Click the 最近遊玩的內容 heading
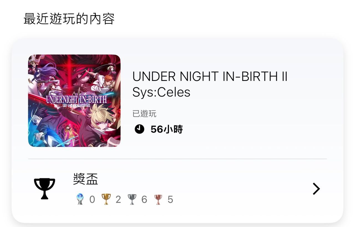355x227 pixels. tap(69, 19)
